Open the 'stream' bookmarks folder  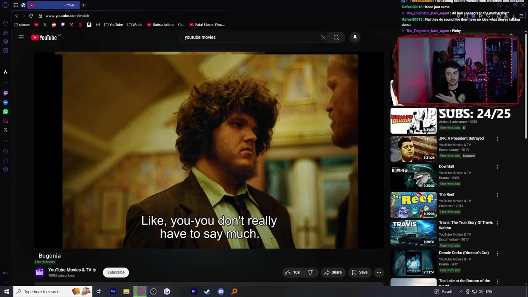click(x=22, y=25)
